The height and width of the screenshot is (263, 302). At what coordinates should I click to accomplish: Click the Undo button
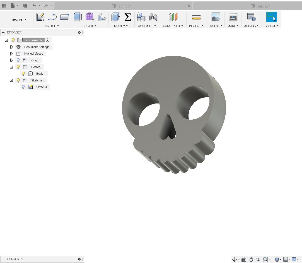(34, 6)
